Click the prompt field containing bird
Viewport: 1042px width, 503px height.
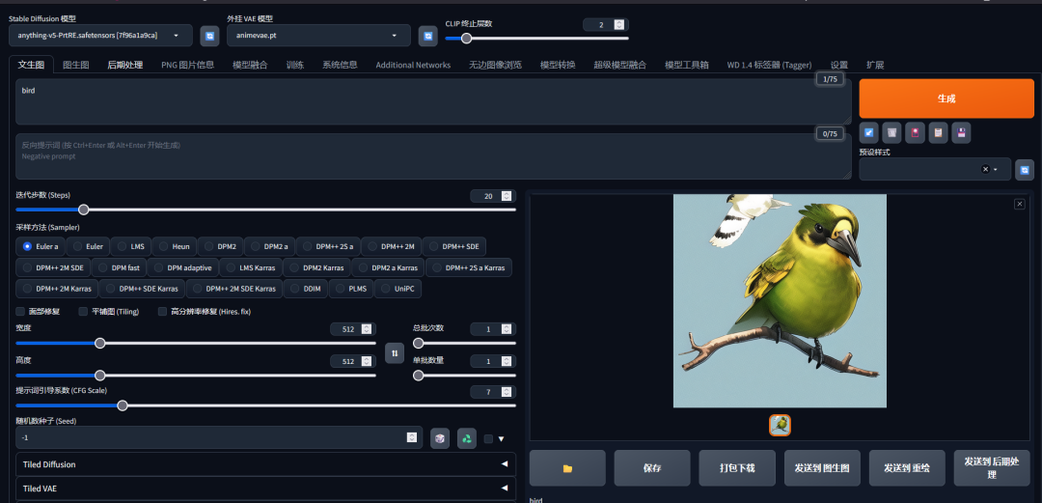tap(433, 101)
